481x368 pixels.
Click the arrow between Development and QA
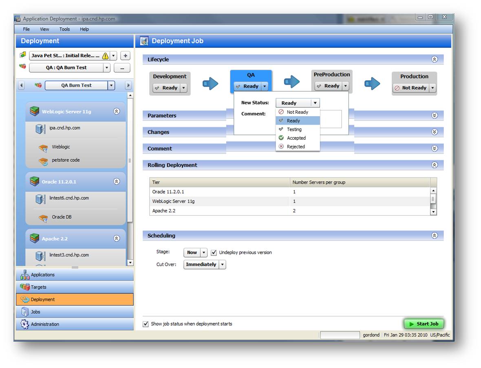coord(210,83)
